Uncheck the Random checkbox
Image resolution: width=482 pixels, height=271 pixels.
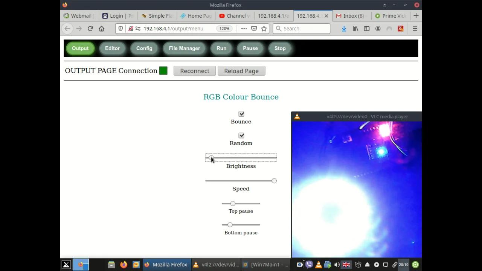point(241,135)
